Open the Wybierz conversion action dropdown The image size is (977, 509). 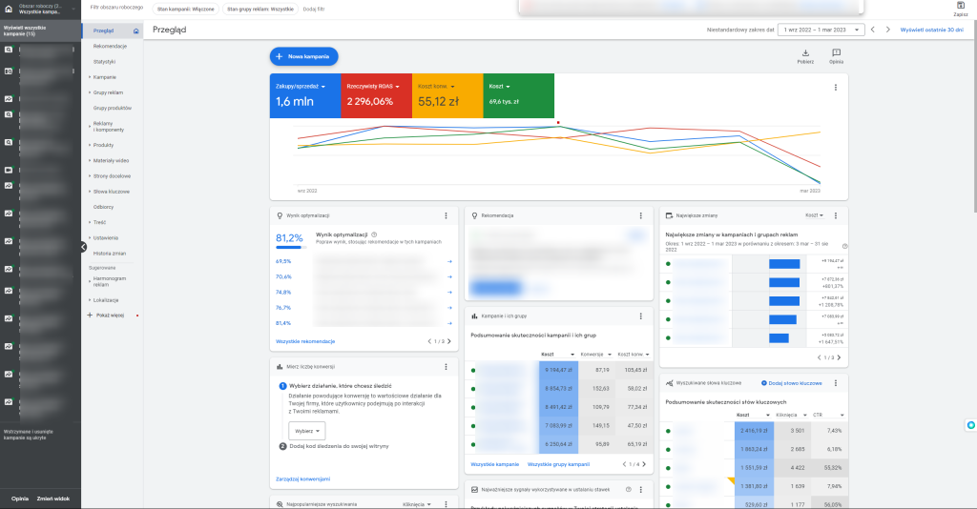coord(306,431)
